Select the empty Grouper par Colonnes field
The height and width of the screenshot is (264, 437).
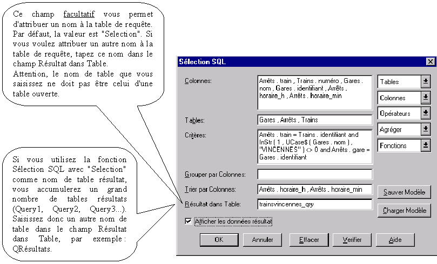click(x=315, y=174)
